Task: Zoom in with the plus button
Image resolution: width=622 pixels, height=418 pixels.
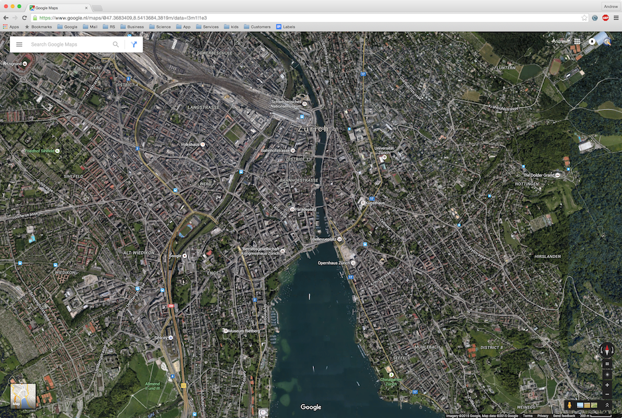Action: (607, 385)
